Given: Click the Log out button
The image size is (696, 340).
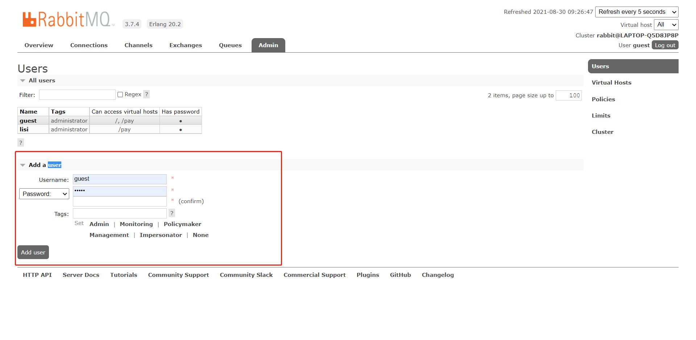Looking at the screenshot, I should [x=665, y=45].
